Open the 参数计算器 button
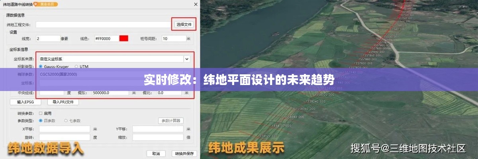Image resolution: width=478 pixels, height=159 pixels. point(171,120)
